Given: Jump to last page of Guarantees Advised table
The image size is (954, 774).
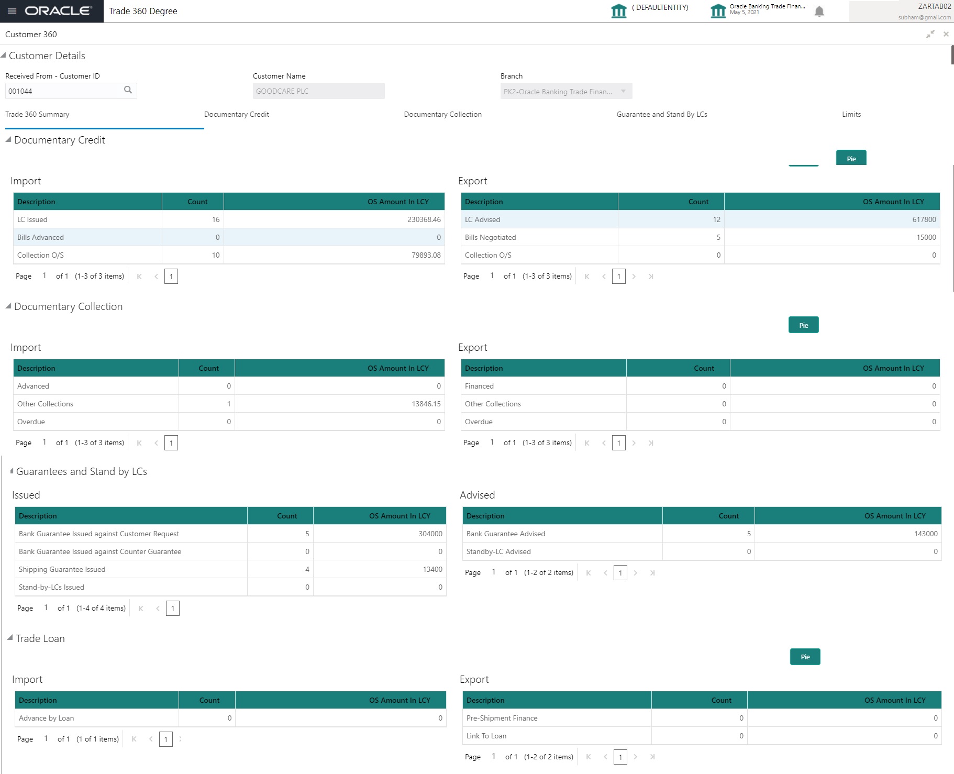Looking at the screenshot, I should point(652,573).
